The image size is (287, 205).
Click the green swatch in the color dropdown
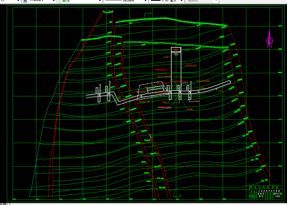(64, 1)
